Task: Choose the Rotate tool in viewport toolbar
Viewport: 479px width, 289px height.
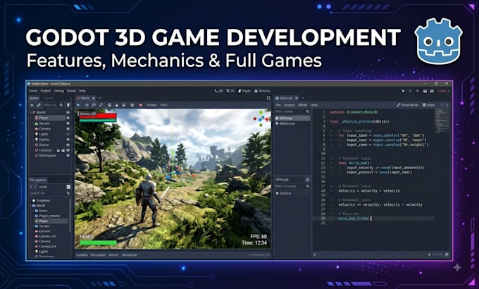Action: [94, 105]
